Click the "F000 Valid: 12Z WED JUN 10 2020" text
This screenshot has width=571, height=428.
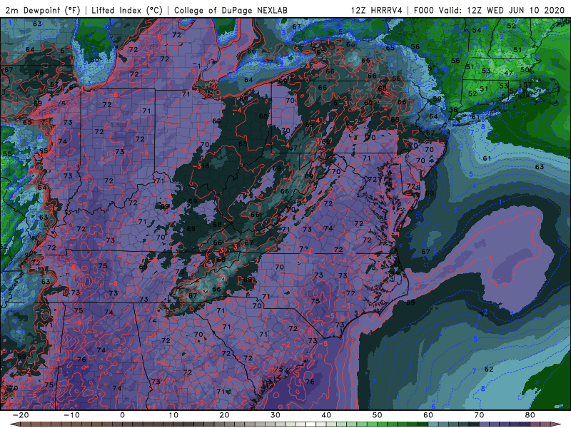pos(489,10)
